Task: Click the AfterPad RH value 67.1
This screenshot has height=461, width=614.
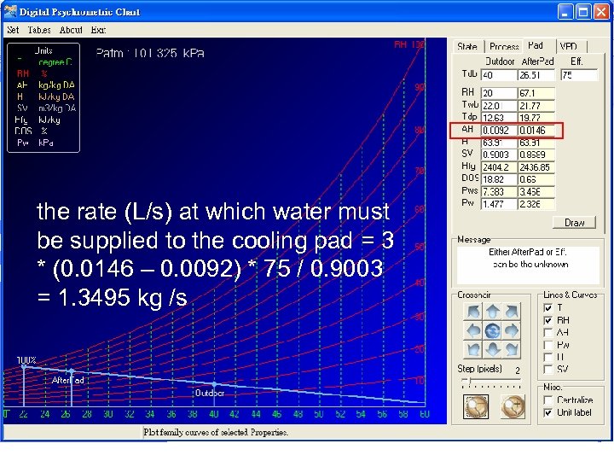Action: (x=536, y=93)
